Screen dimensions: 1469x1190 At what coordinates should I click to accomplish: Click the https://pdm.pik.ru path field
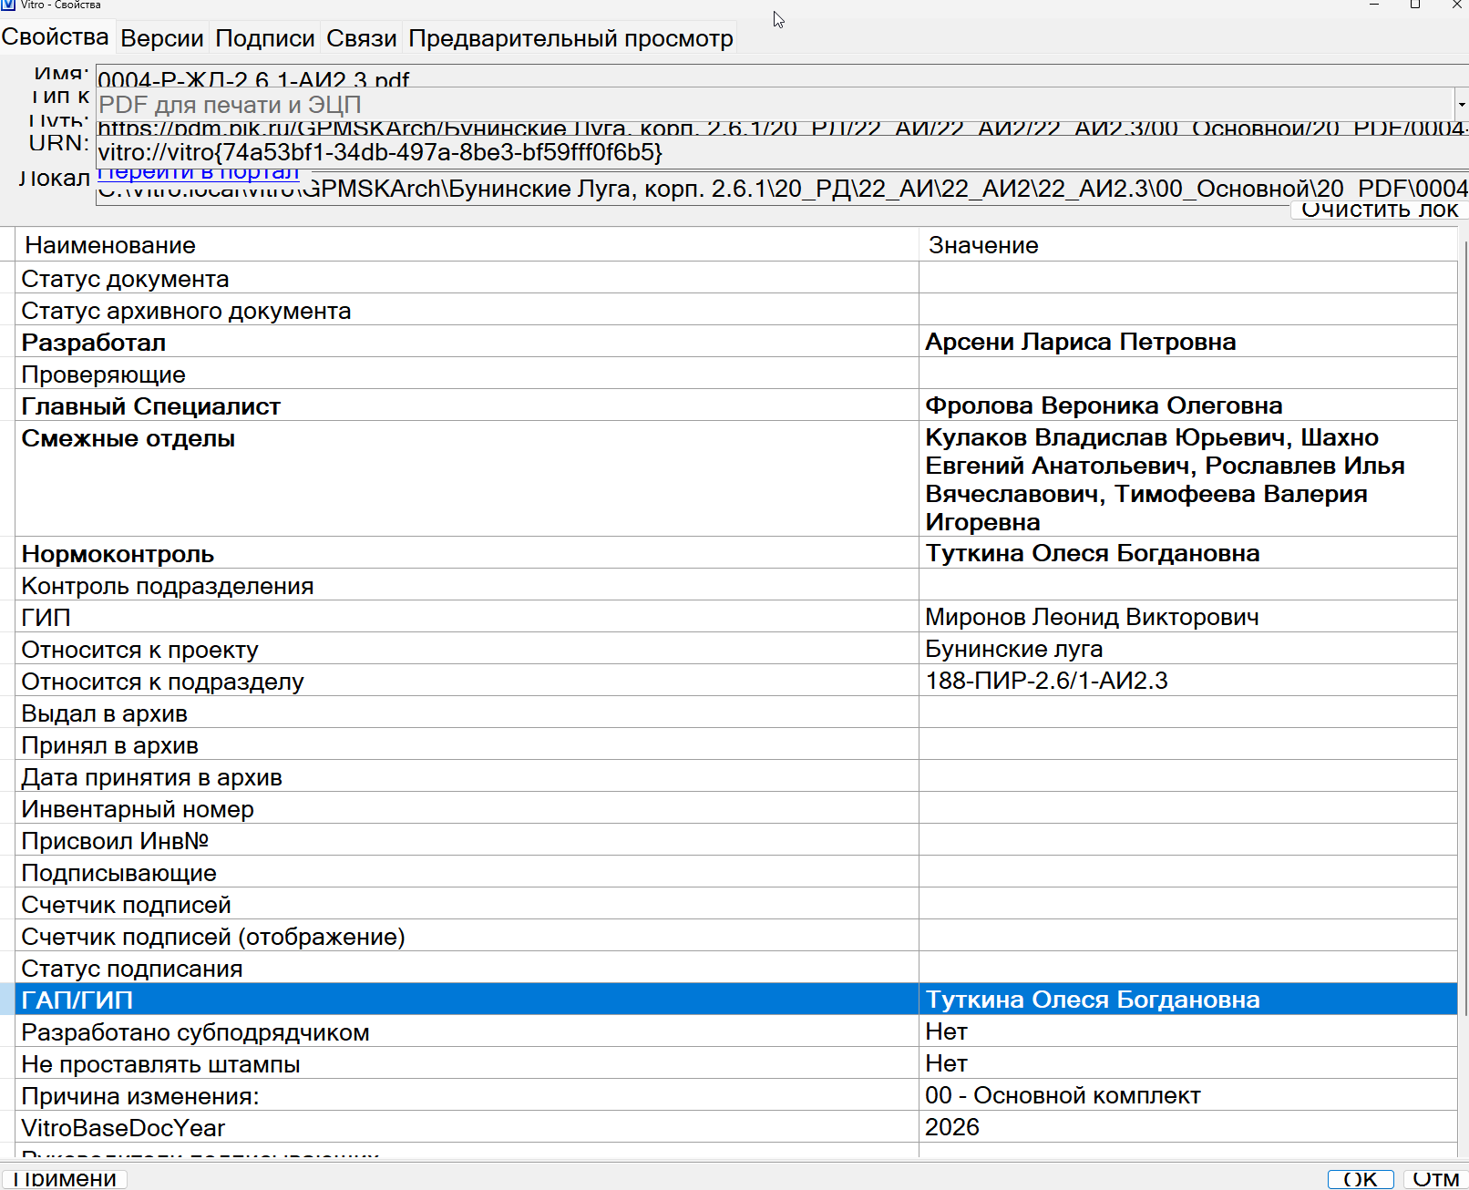782,128
